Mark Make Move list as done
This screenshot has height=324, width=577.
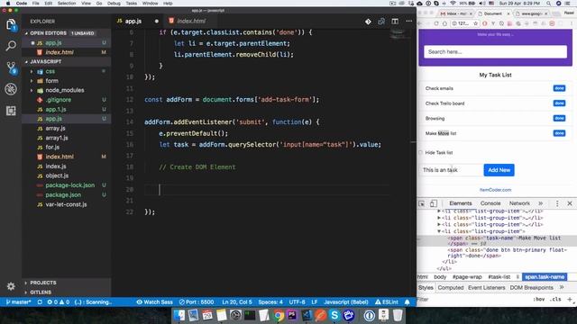[x=559, y=133]
